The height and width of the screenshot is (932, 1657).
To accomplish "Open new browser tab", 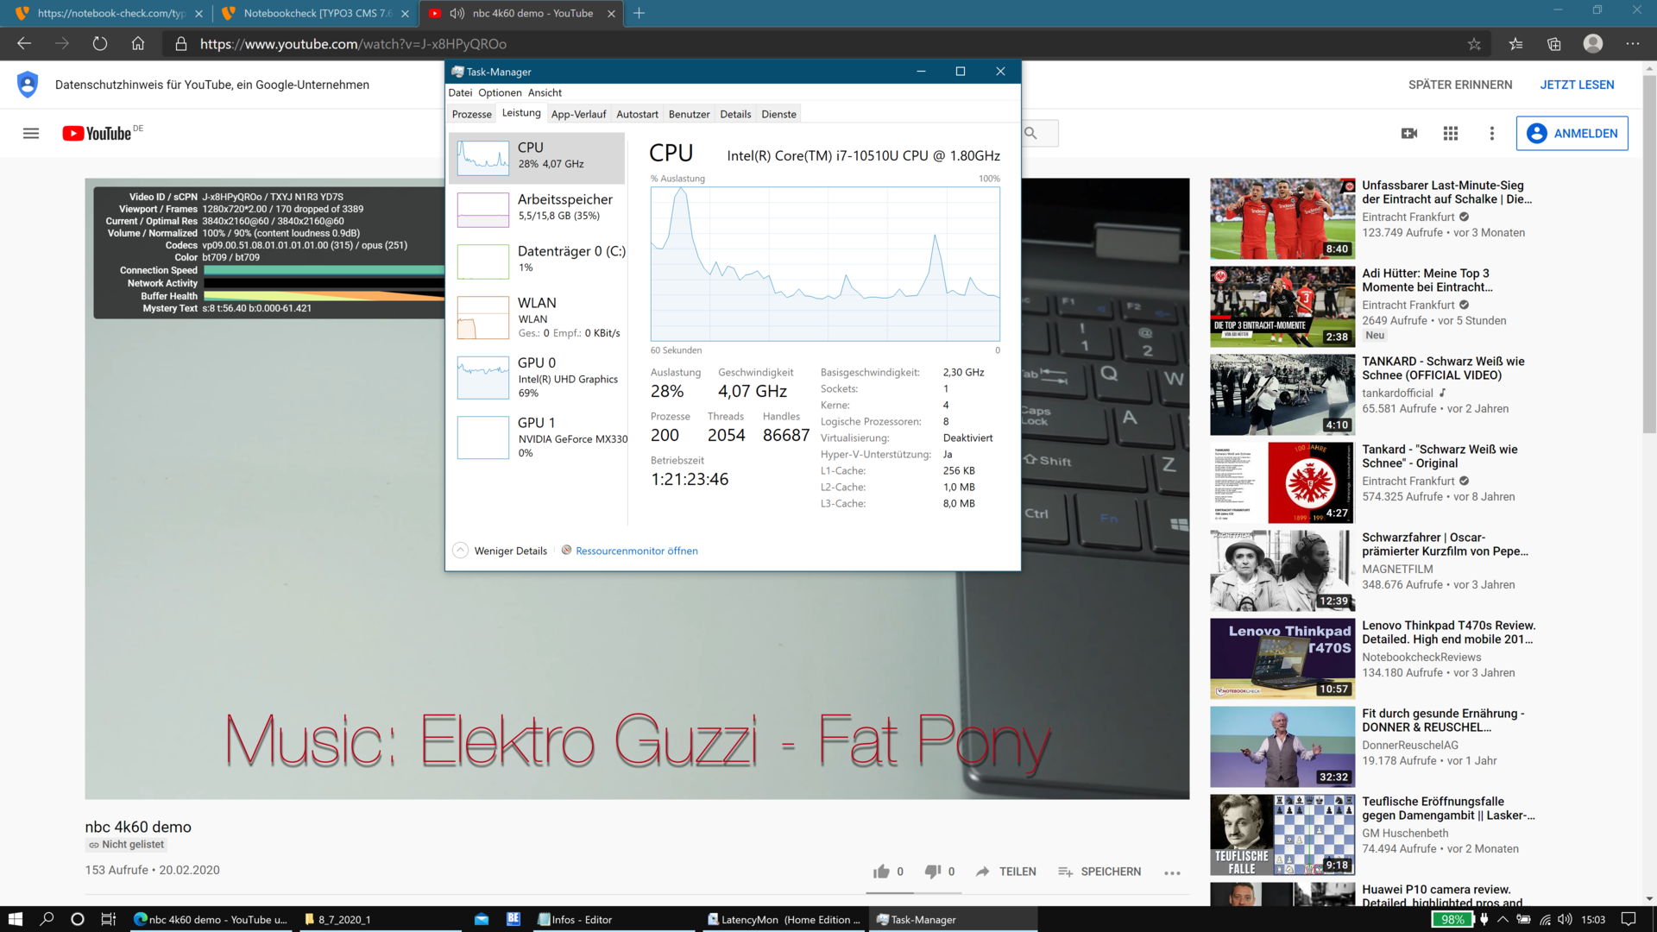I will (639, 13).
